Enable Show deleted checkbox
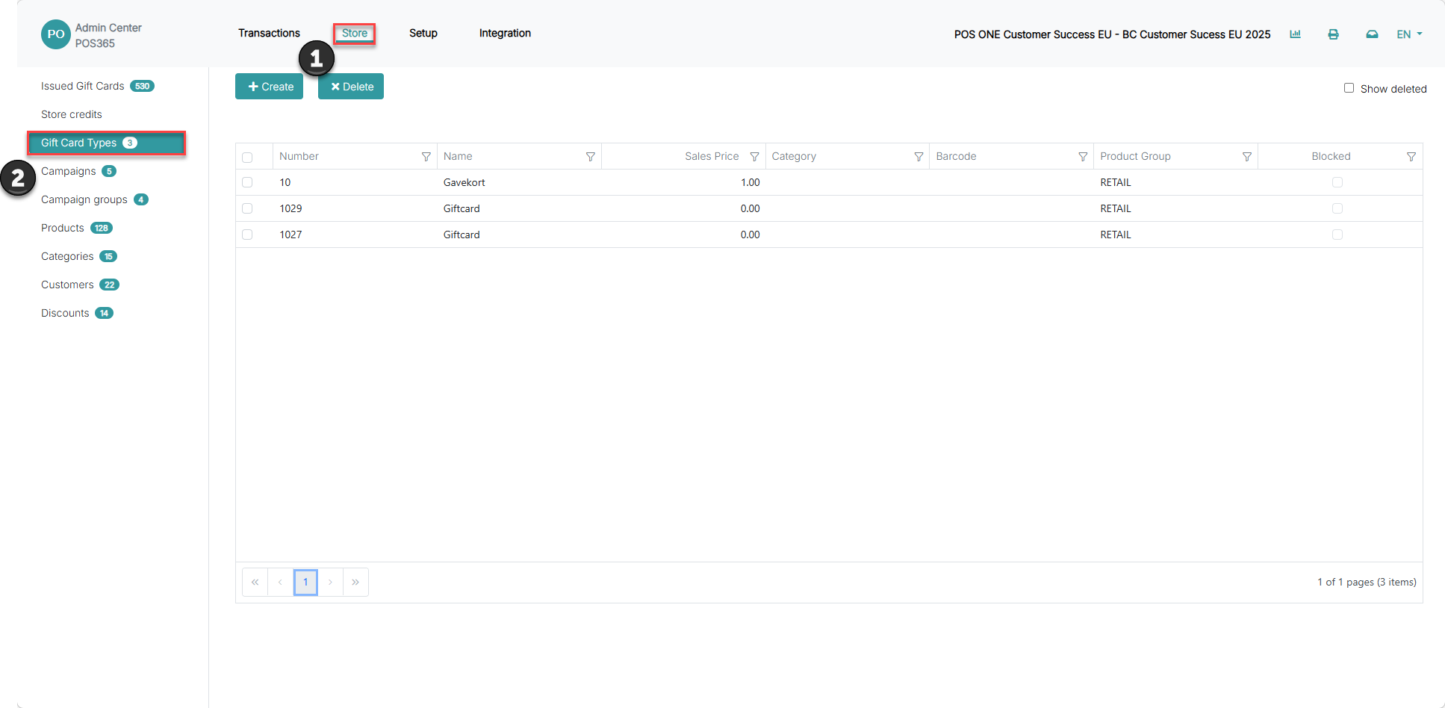This screenshot has width=1445, height=708. coord(1349,88)
